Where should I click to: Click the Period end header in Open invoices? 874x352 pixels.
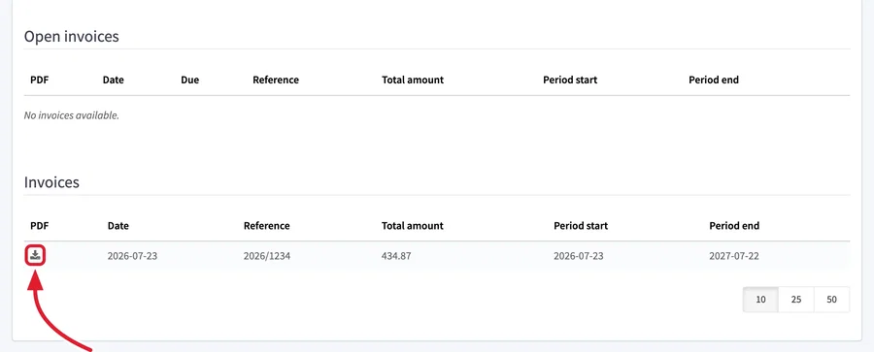coord(714,80)
